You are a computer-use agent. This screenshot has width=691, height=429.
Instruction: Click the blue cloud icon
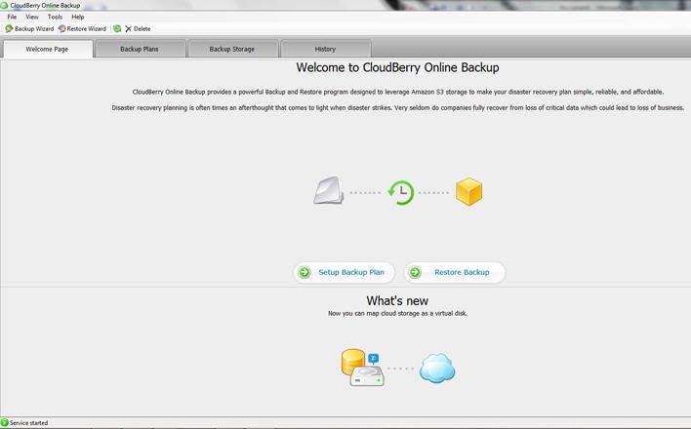coord(437,369)
